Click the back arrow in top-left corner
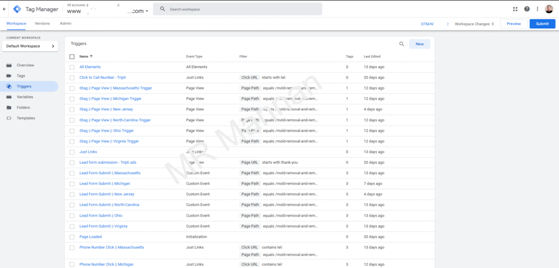 [4, 9]
